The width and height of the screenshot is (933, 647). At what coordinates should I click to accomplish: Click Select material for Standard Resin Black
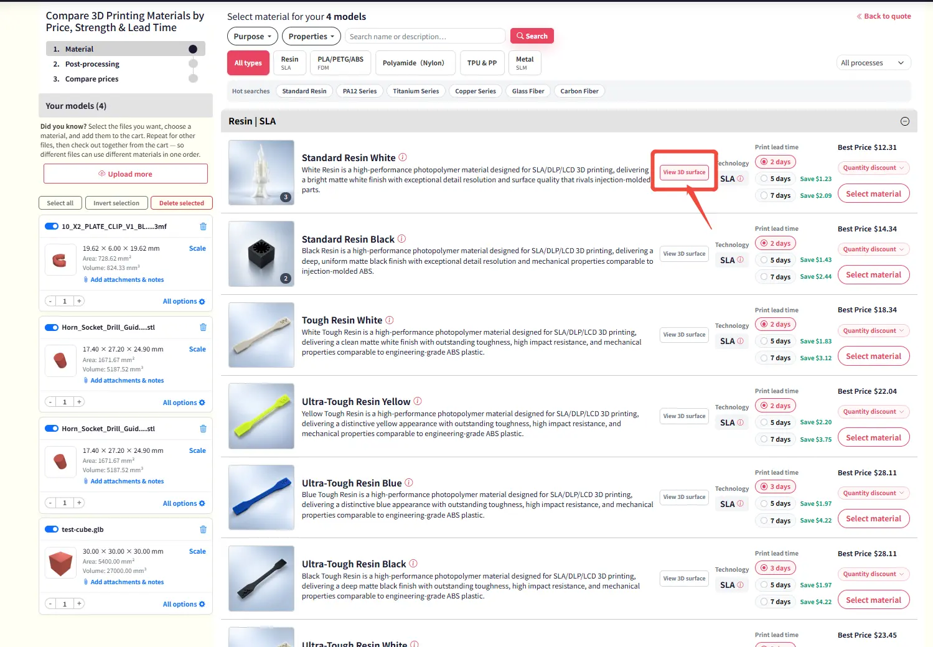point(874,275)
